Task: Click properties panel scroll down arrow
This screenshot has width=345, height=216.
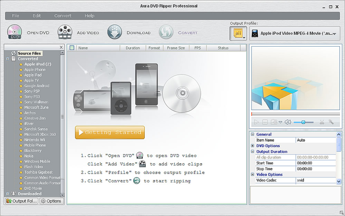Action: click(339, 181)
